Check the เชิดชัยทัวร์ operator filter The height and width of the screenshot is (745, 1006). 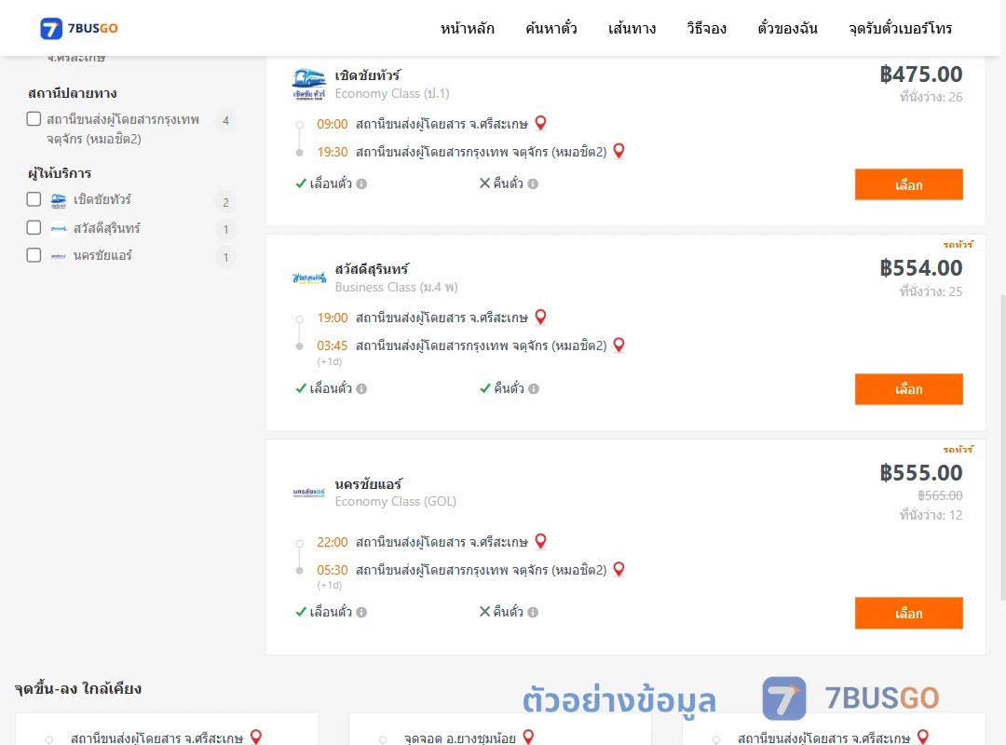pos(34,199)
